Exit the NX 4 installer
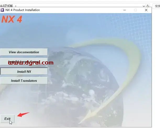 click(7, 119)
